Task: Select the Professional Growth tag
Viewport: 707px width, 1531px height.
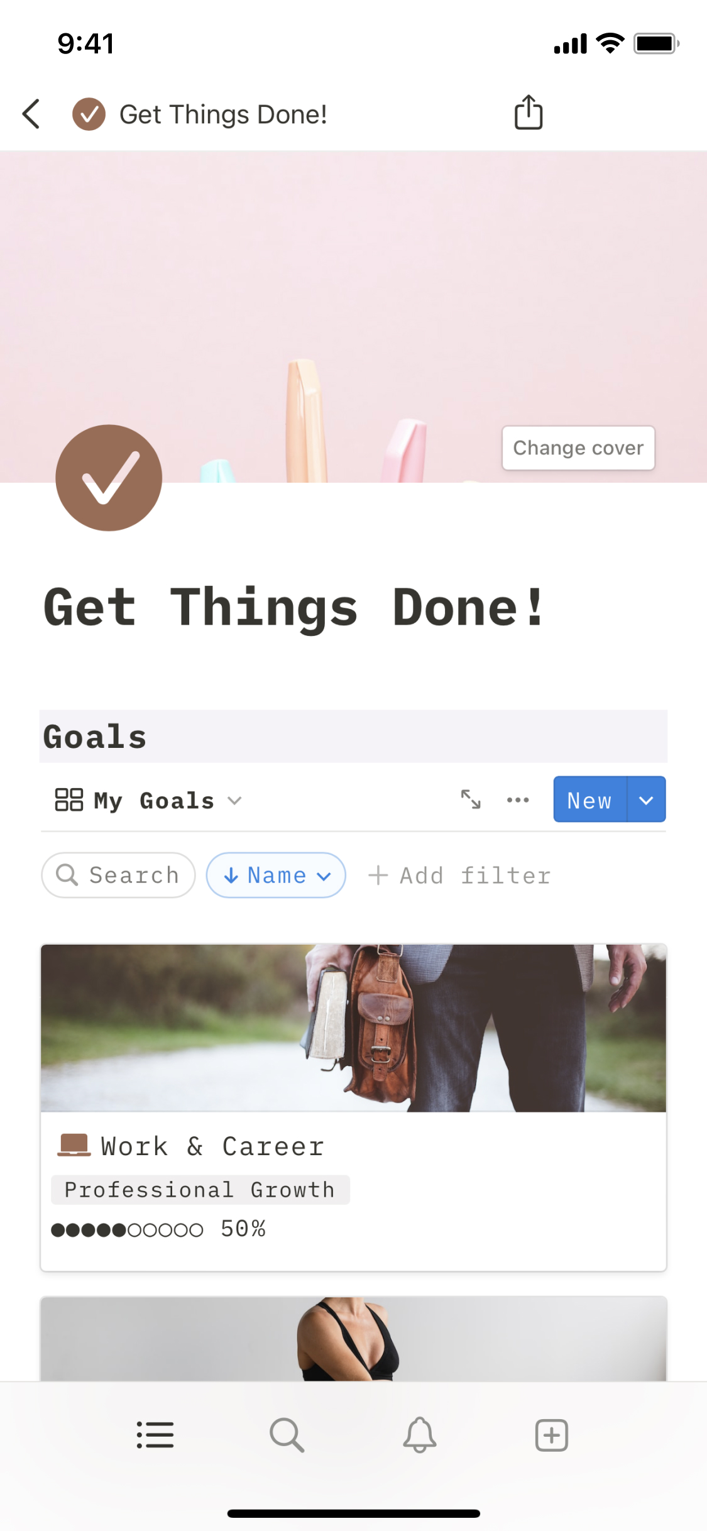Action: (200, 1190)
